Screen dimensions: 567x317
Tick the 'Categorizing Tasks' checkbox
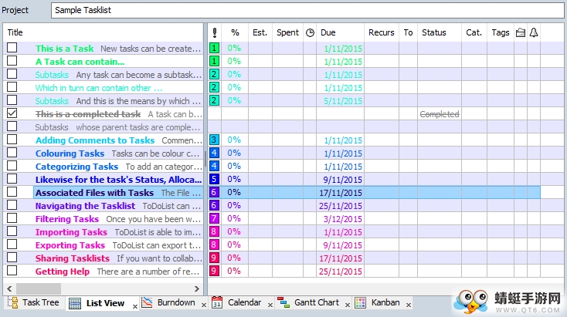pyautogui.click(x=12, y=165)
